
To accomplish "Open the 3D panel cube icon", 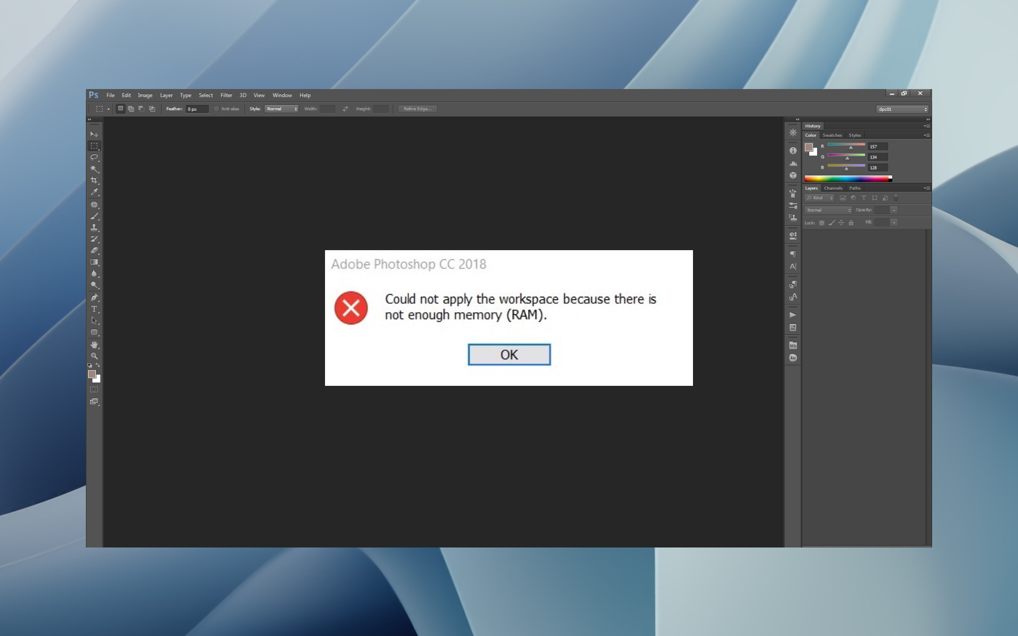I will coord(793,175).
